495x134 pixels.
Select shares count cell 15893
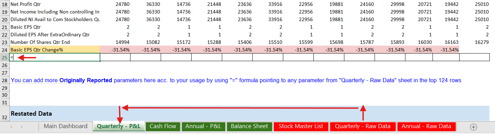pos(390,42)
